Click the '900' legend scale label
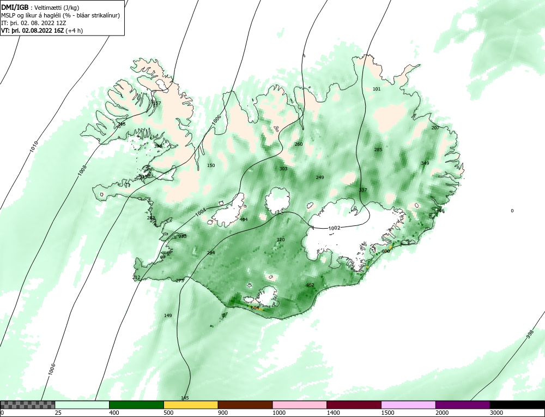545x417 pixels. point(223,413)
